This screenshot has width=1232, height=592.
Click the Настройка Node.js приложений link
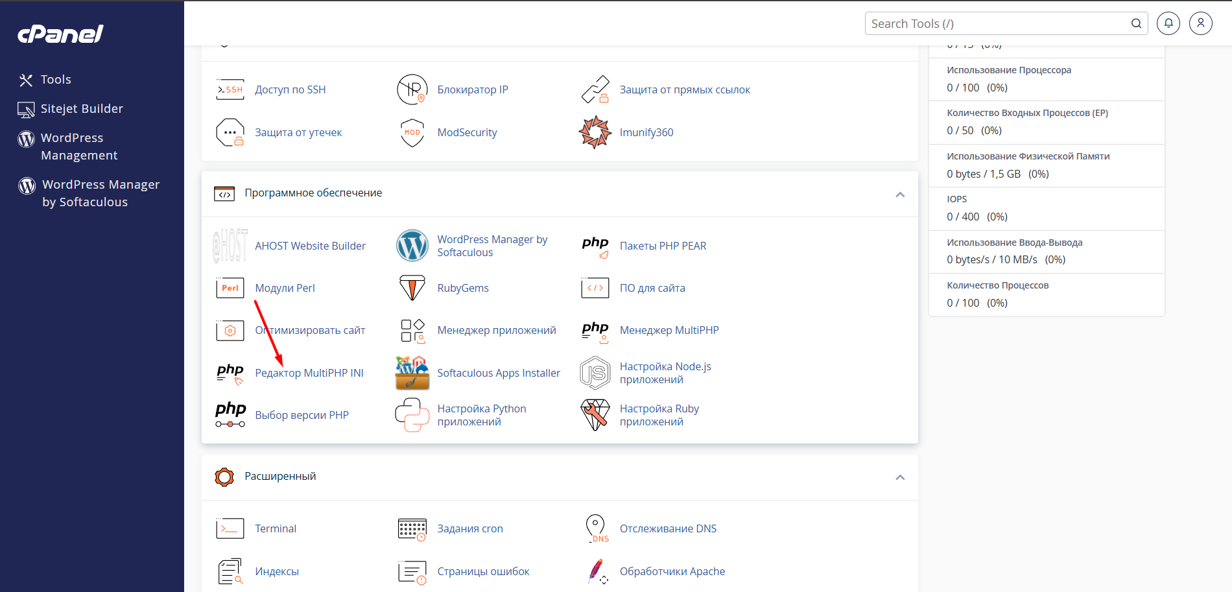coord(665,373)
